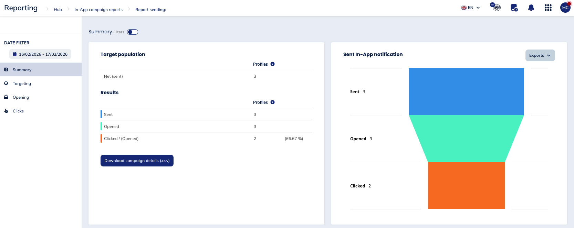Switch to the Opening section
This screenshot has height=228, width=574.
click(21, 97)
